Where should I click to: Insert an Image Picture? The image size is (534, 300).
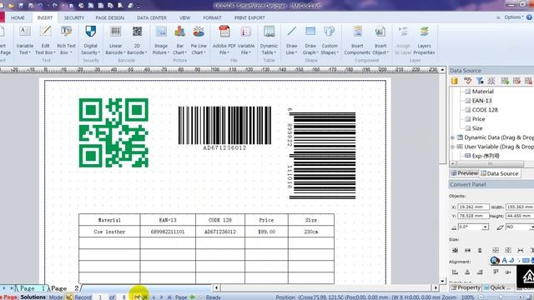[x=161, y=40]
